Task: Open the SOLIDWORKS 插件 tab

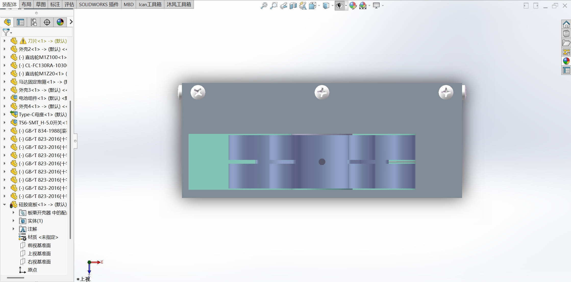Action: click(x=99, y=4)
